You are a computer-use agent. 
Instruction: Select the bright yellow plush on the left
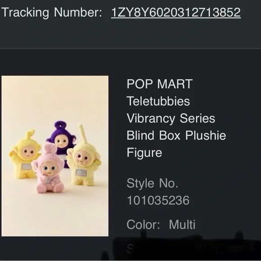coord(25,154)
